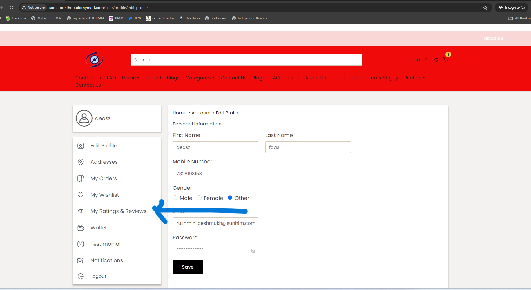Click the Email address field
531x290 pixels.
[215, 223]
